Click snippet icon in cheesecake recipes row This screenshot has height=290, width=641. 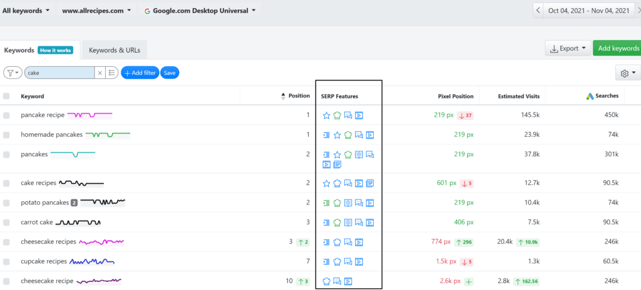point(326,242)
